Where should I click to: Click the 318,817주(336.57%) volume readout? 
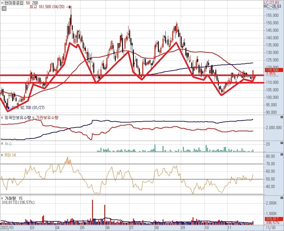tap(18, 202)
